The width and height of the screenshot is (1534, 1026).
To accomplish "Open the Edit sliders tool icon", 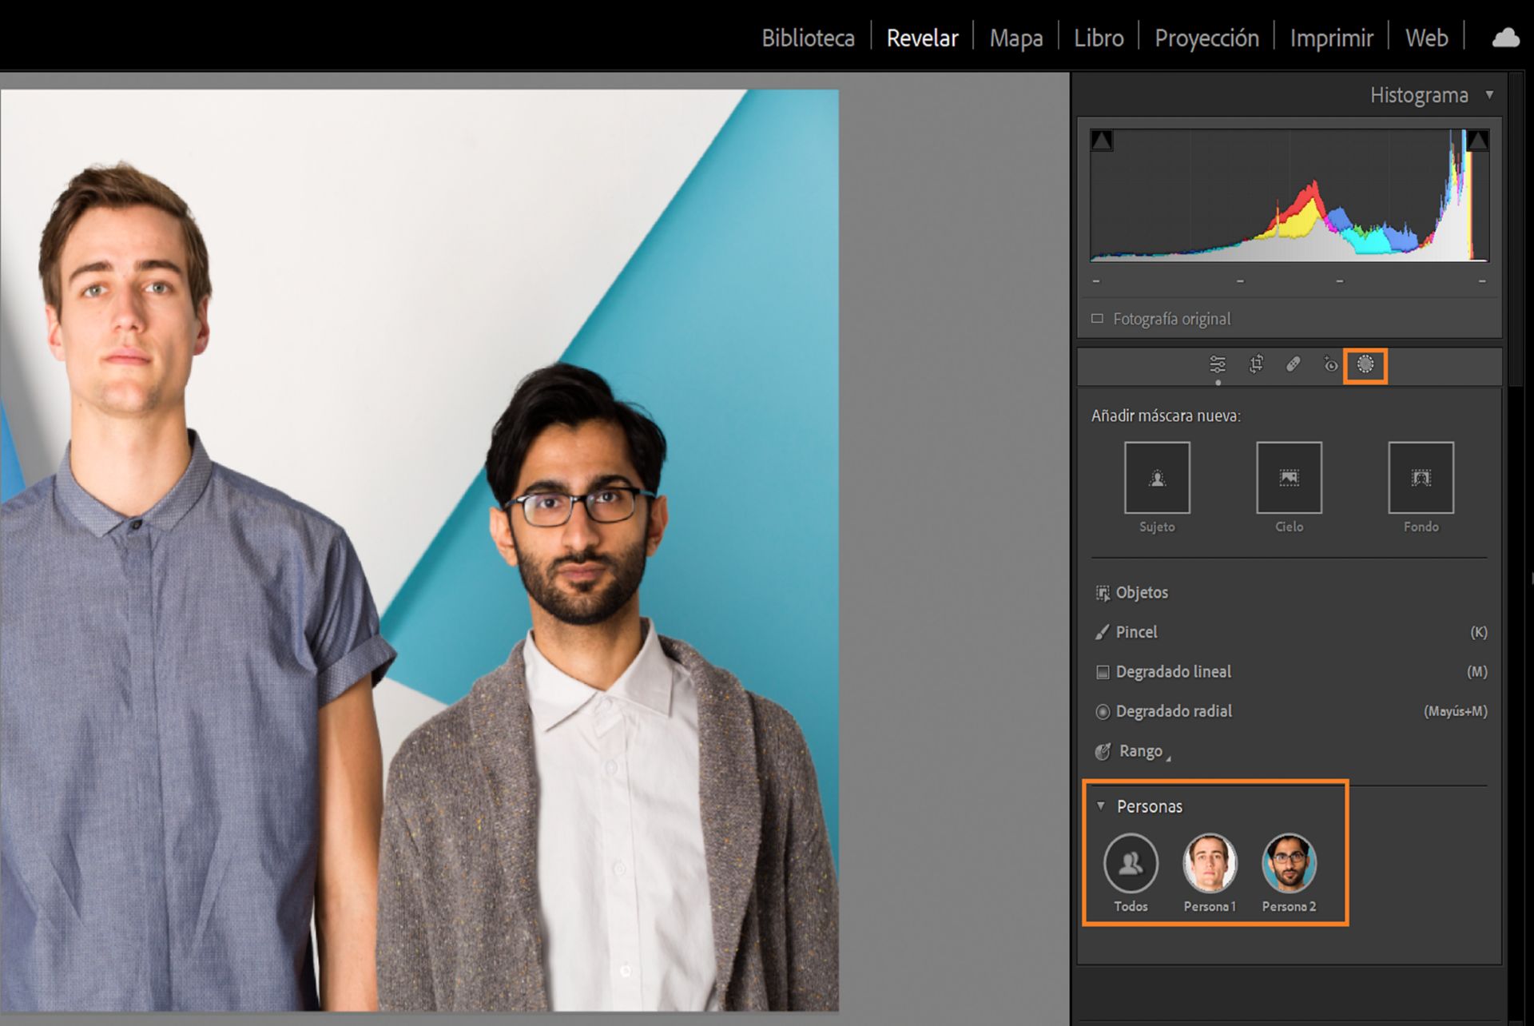I will [1217, 365].
